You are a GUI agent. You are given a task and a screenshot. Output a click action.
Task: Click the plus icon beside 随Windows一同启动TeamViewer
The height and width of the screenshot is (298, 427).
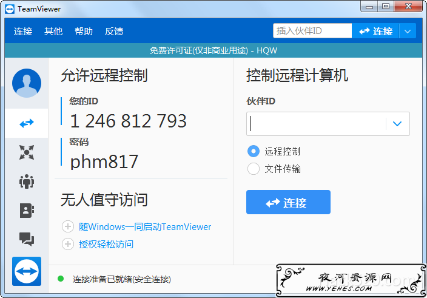pos(68,226)
